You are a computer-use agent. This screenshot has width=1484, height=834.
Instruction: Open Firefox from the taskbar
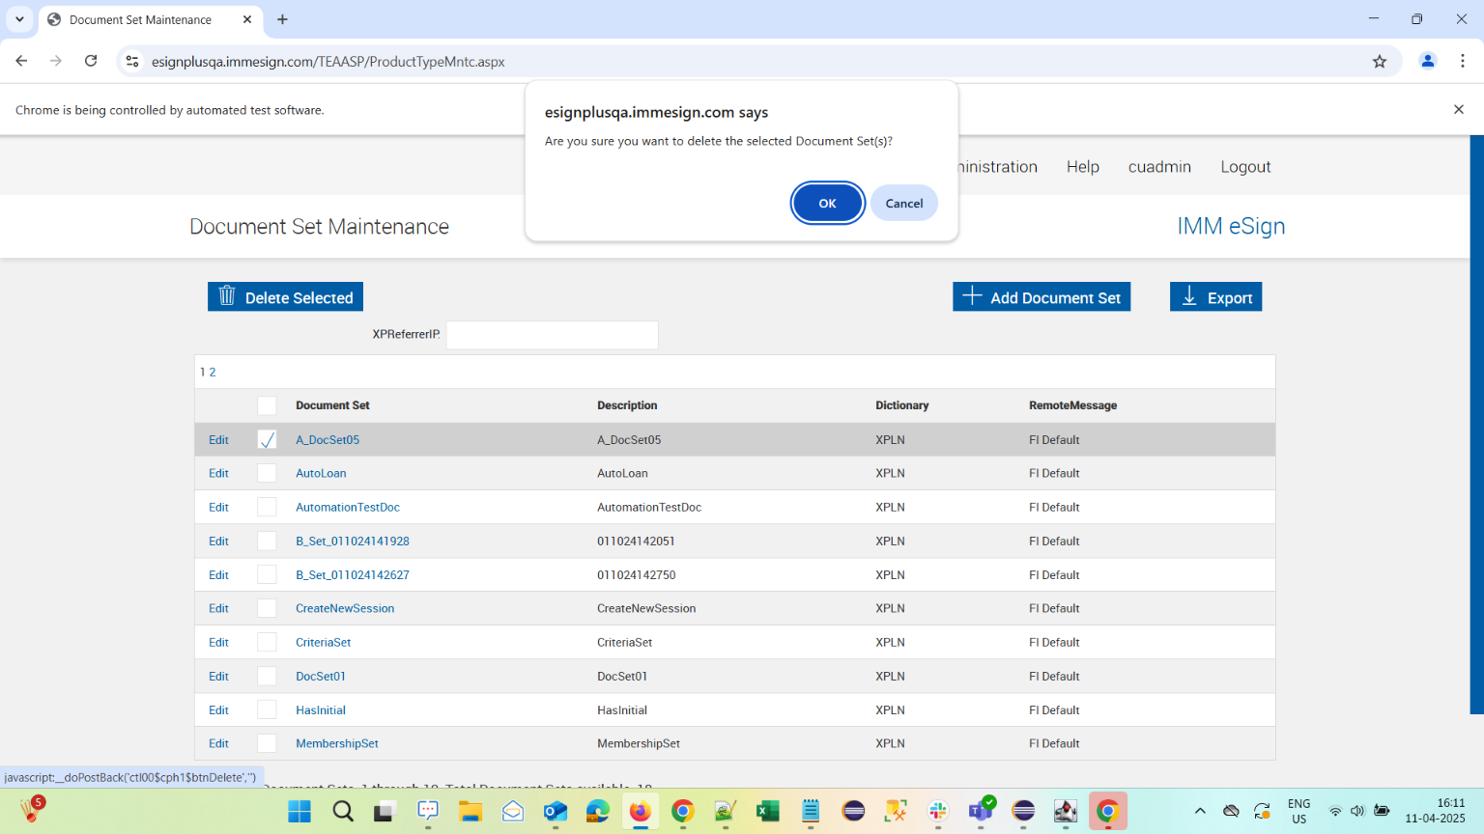coord(640,811)
